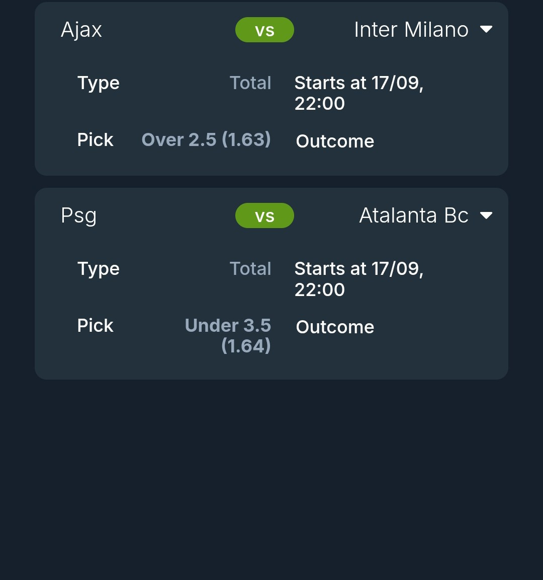The height and width of the screenshot is (580, 543).
Task: Select the Psg team name
Action: (x=78, y=216)
